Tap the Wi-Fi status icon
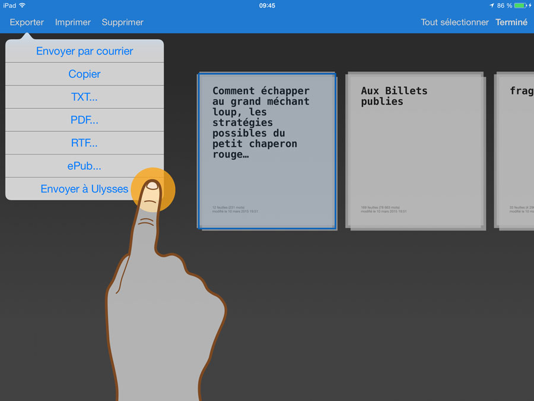The width and height of the screenshot is (534, 401). click(x=23, y=5)
